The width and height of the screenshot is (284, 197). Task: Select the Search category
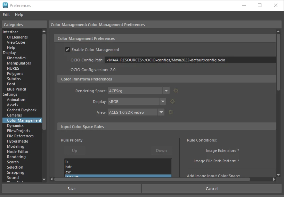point(13,162)
